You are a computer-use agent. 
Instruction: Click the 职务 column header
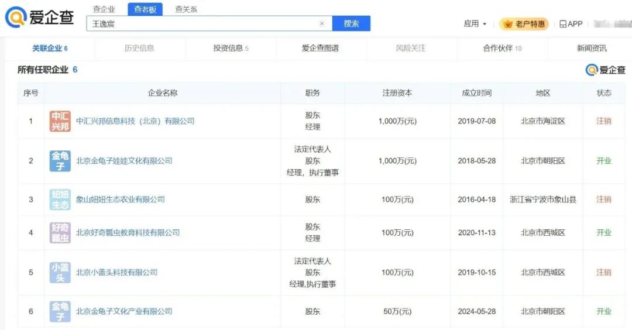pyautogui.click(x=312, y=93)
